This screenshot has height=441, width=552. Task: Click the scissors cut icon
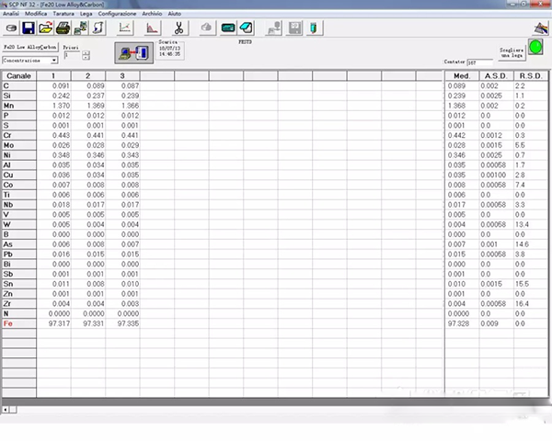tap(180, 28)
